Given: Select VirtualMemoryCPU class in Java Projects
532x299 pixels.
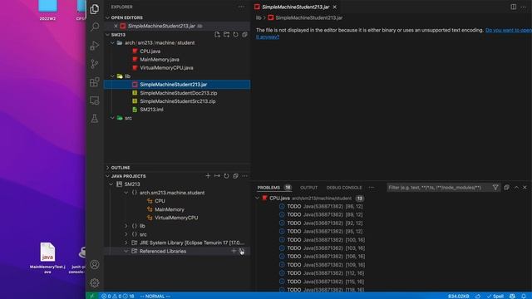Looking at the screenshot, I should [177, 218].
